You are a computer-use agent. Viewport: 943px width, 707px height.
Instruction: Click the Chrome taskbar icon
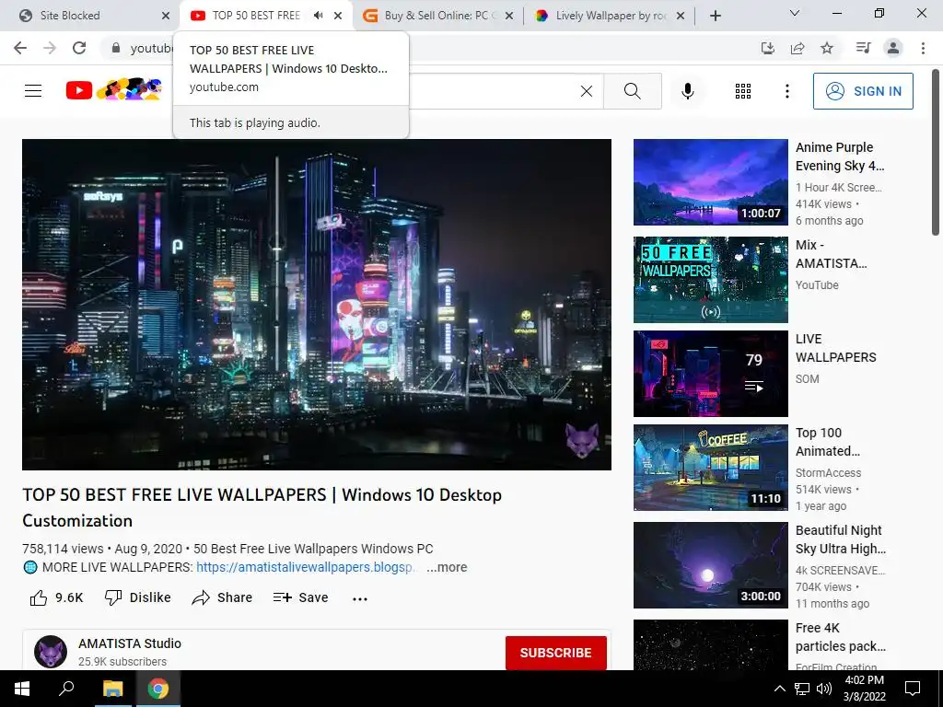pyautogui.click(x=157, y=689)
